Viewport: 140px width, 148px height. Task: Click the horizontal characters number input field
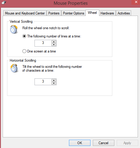43,82
